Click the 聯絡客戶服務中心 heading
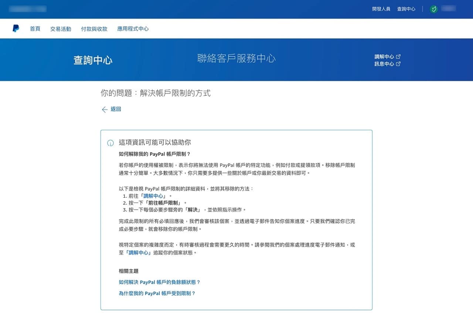This screenshot has width=473, height=318. pos(236,58)
